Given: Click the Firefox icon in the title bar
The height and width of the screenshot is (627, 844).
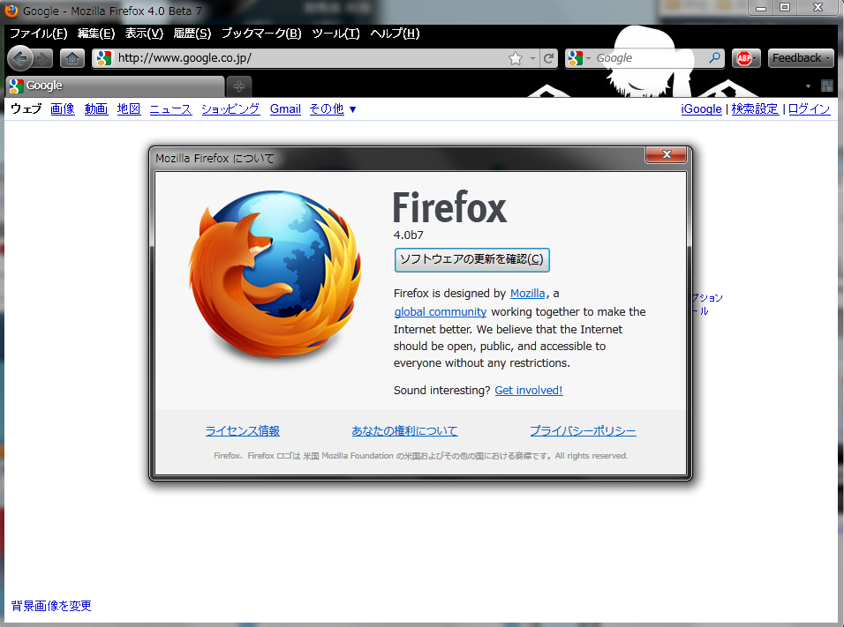Looking at the screenshot, I should pos(11,11).
